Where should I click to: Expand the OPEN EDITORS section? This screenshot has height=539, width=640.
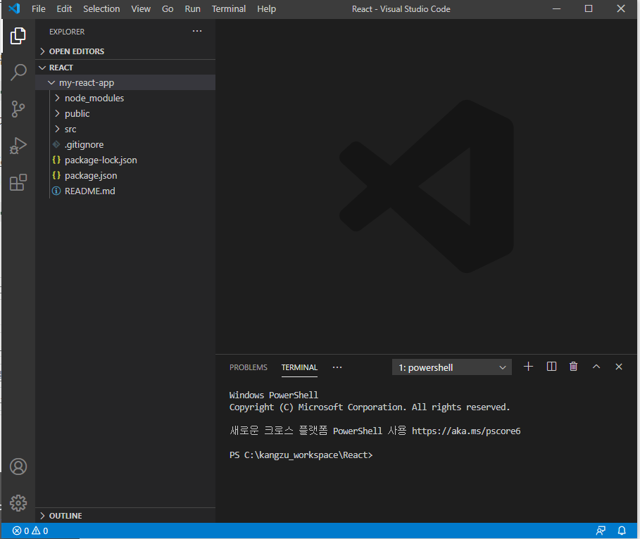click(125, 51)
